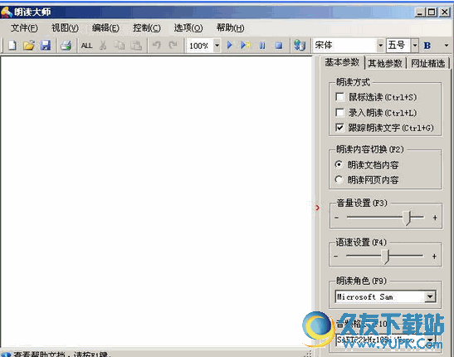This screenshot has height=357, width=454.
Task: Open the 100% zoom dropdown
Action: pyautogui.click(x=217, y=46)
